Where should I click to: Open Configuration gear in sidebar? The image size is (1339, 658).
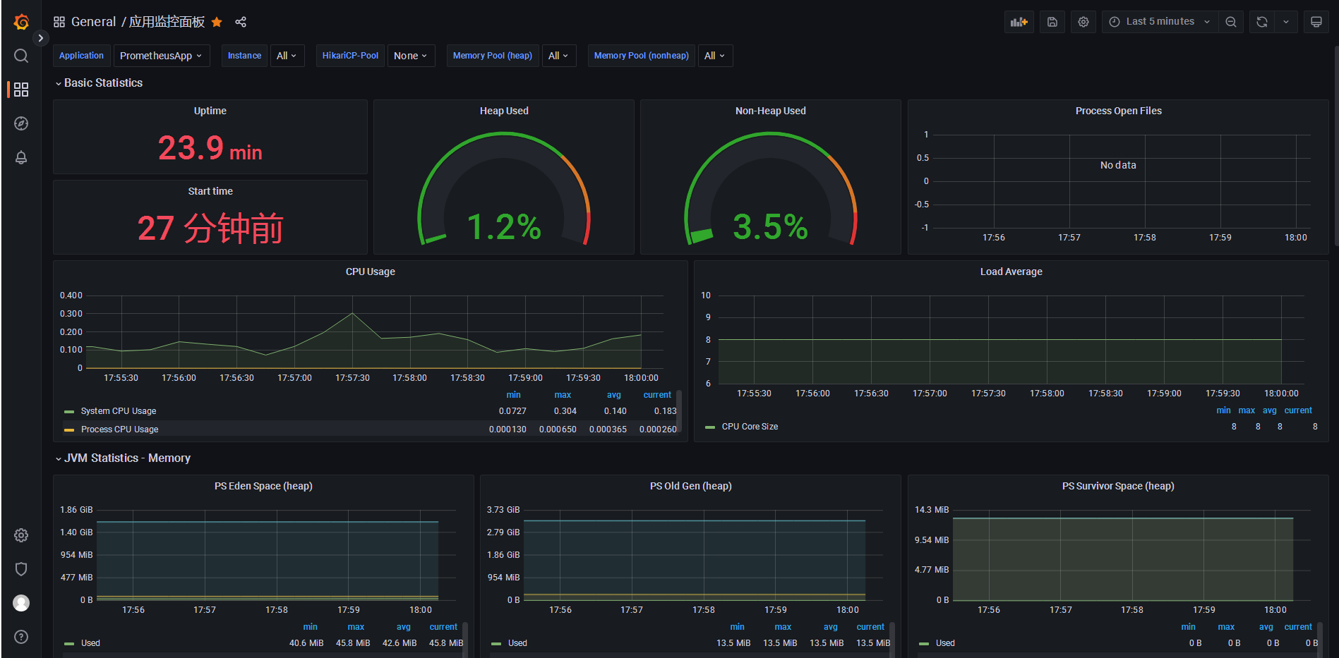tap(21, 535)
